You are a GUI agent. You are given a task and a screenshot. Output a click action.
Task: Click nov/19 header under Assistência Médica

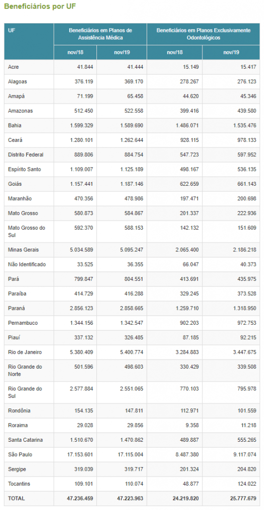pos(122,52)
